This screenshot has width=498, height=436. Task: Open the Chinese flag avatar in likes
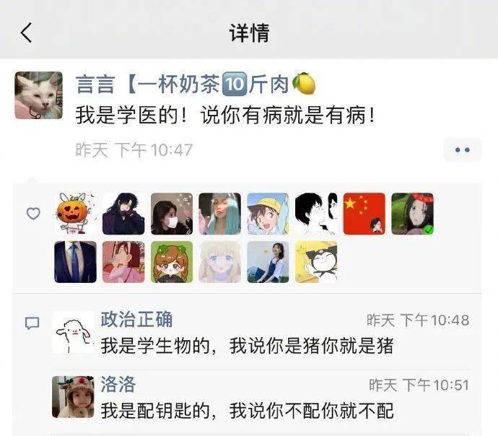[364, 214]
